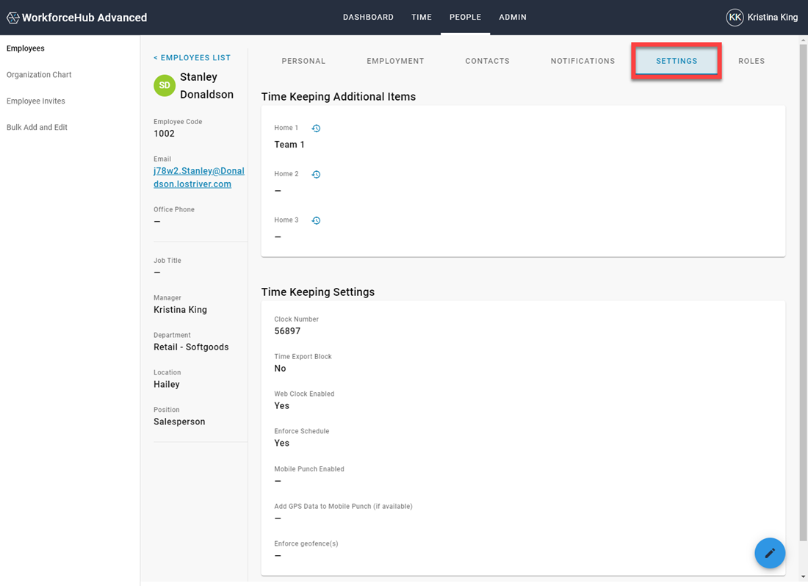The height and width of the screenshot is (586, 808).
Task: Click the Home 1 history icon
Action: click(x=316, y=129)
